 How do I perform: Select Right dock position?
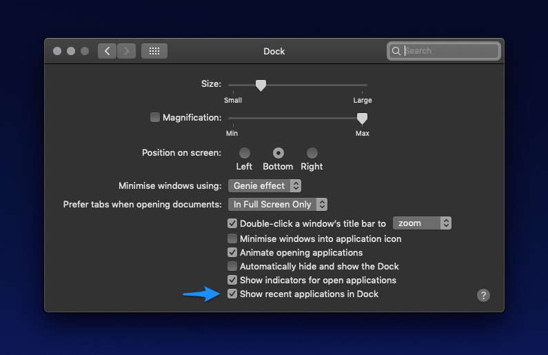312,153
